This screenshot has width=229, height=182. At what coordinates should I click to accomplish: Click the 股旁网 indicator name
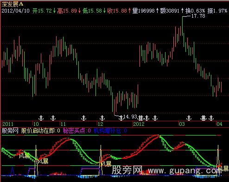point(10,131)
